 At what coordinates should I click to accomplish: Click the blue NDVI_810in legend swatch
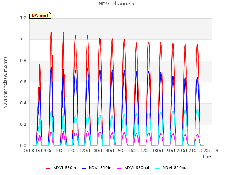click(84, 168)
